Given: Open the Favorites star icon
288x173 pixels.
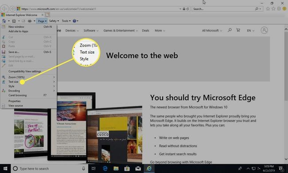Looking at the screenshot, I should pos(273,8).
